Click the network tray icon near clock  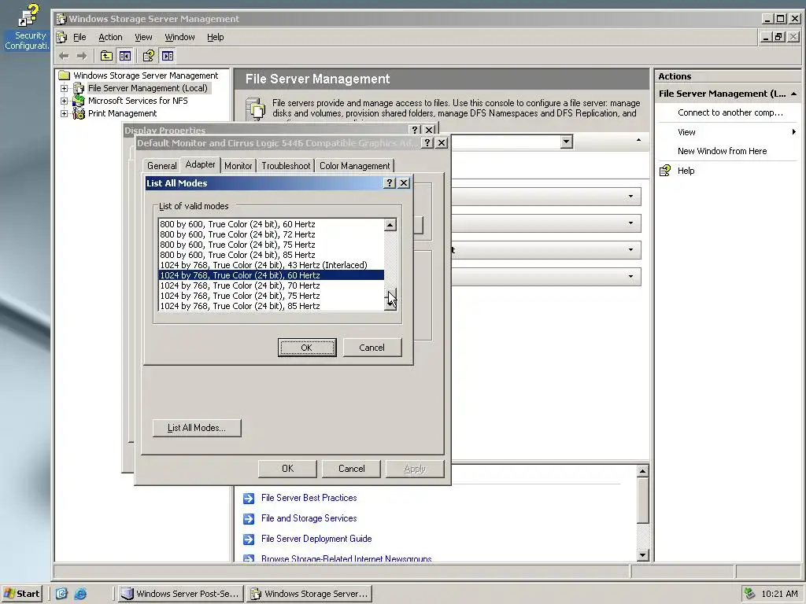click(749, 594)
